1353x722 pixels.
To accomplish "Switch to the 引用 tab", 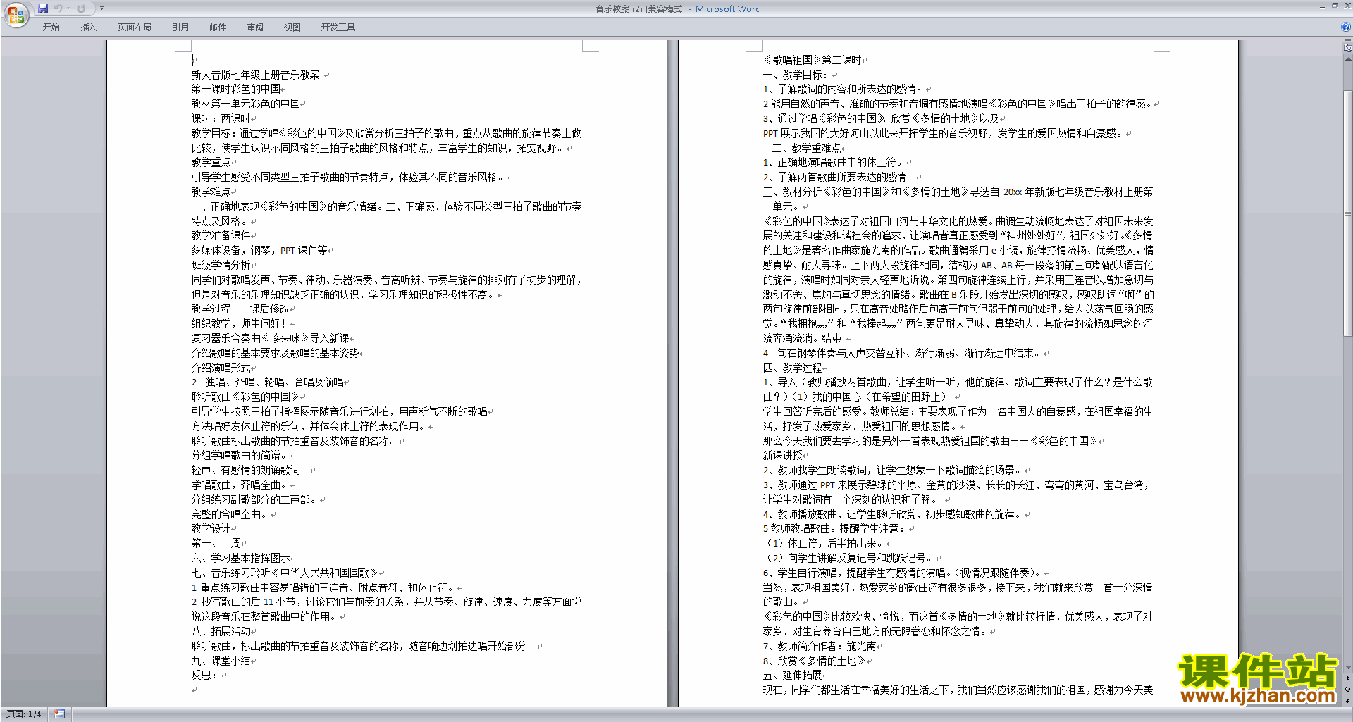I will [x=180, y=27].
